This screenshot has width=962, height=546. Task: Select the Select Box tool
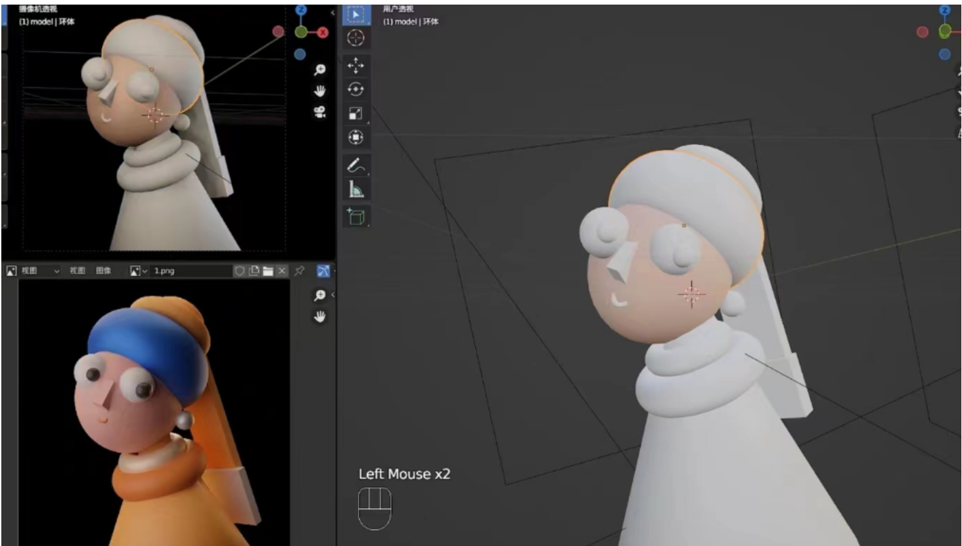[355, 14]
